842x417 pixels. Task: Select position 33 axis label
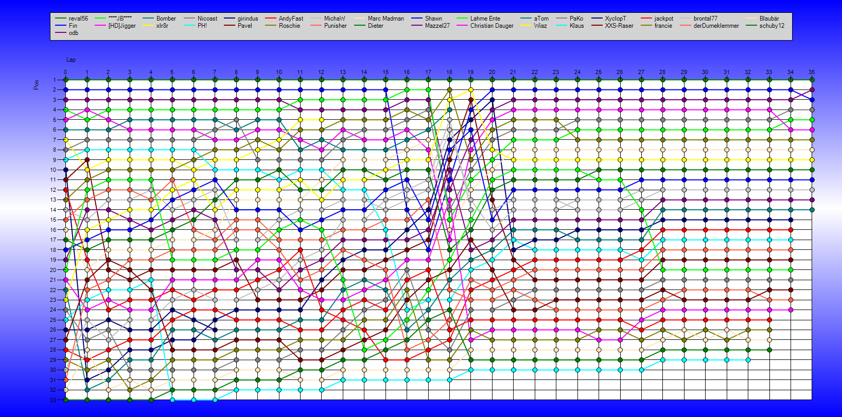53,400
